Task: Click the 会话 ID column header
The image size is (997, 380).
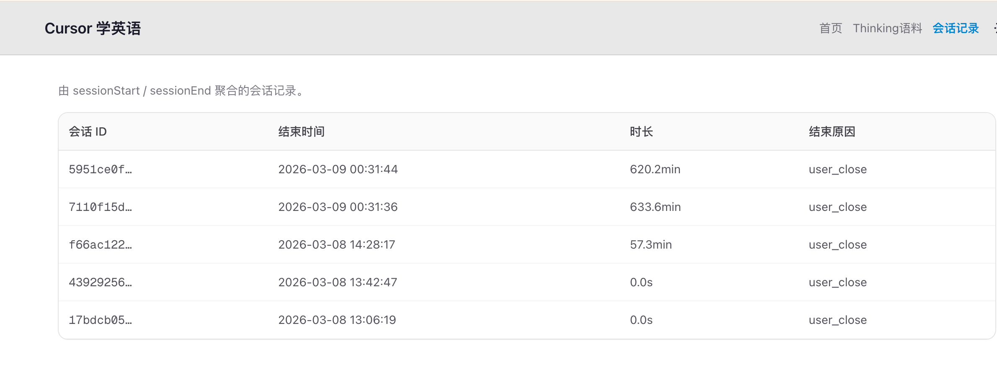Action: pos(88,132)
